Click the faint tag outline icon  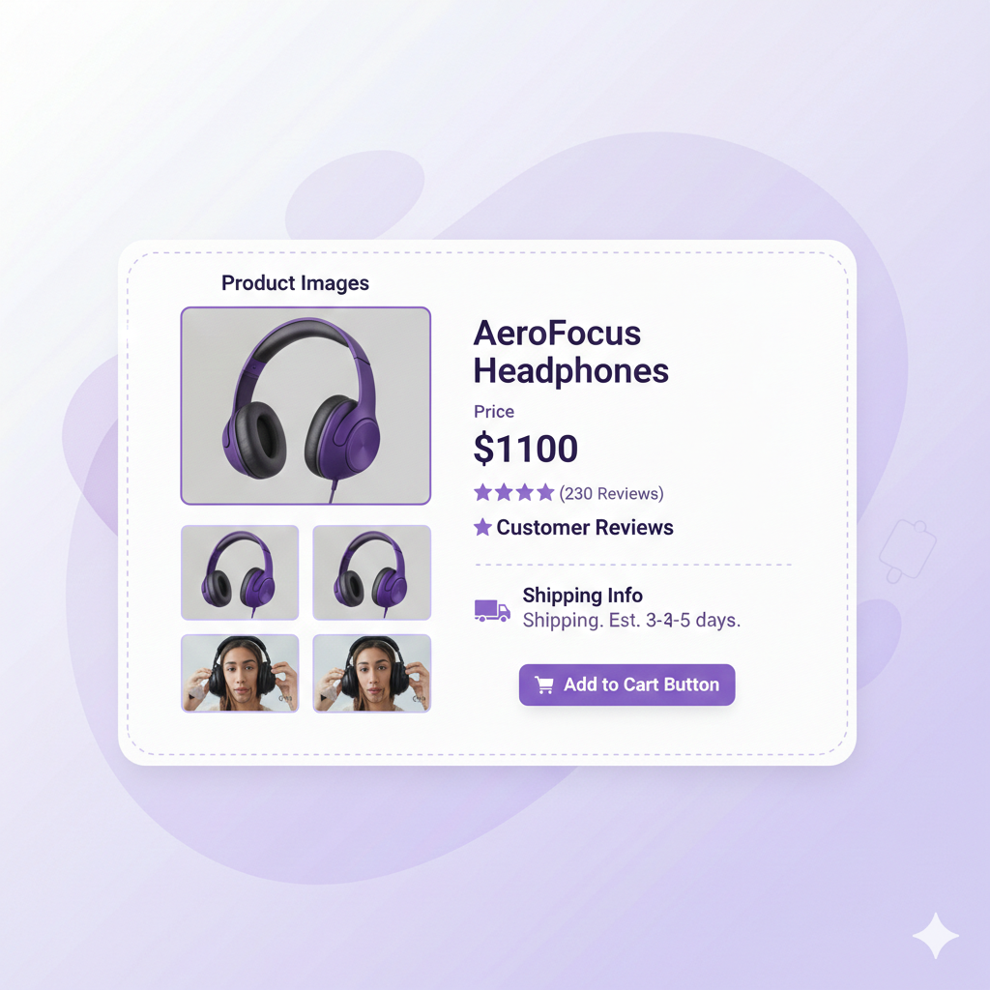(x=907, y=551)
